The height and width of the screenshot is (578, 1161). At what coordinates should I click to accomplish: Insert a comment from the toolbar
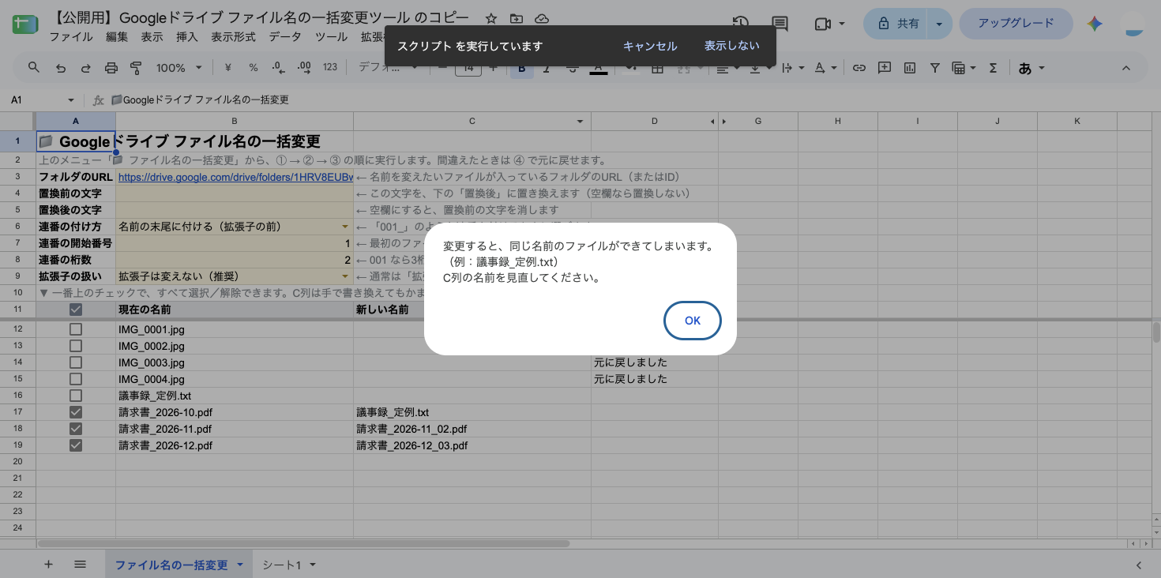pos(885,68)
